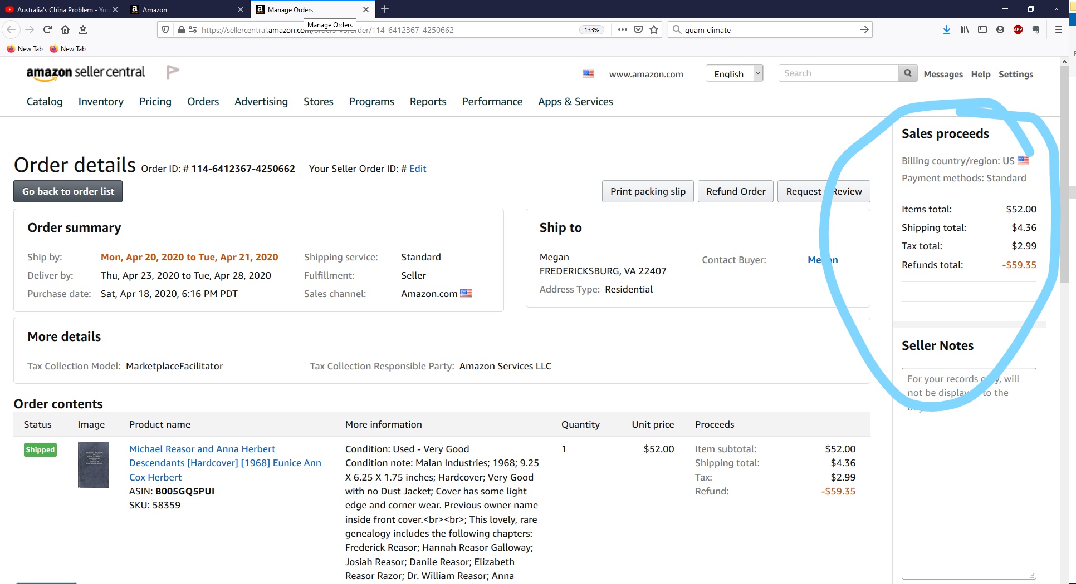Click the Request Review button
1076x584 pixels.
824,191
